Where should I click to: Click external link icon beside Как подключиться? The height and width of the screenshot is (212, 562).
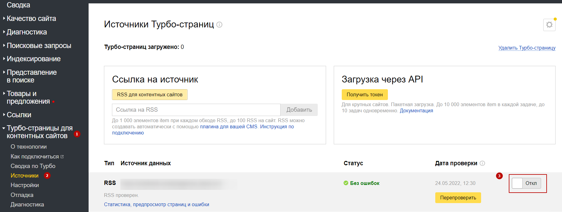(x=62, y=157)
